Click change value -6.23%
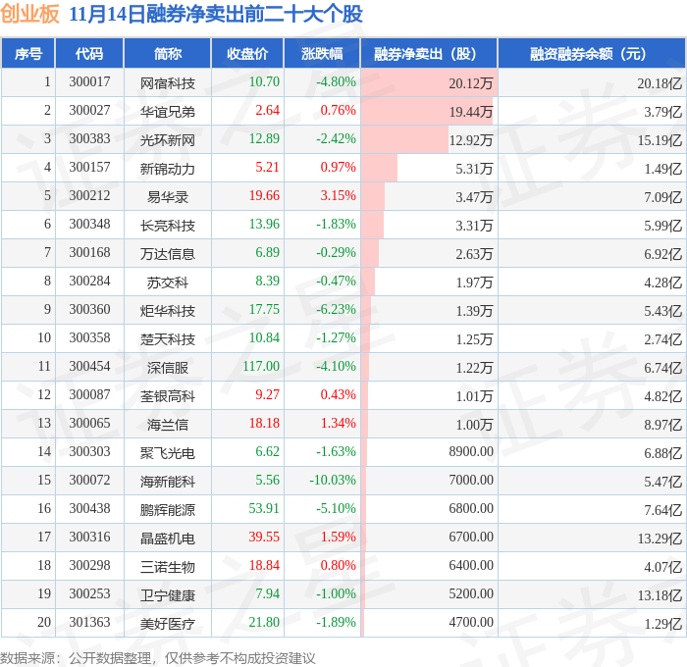The image size is (687, 667). coord(336,310)
